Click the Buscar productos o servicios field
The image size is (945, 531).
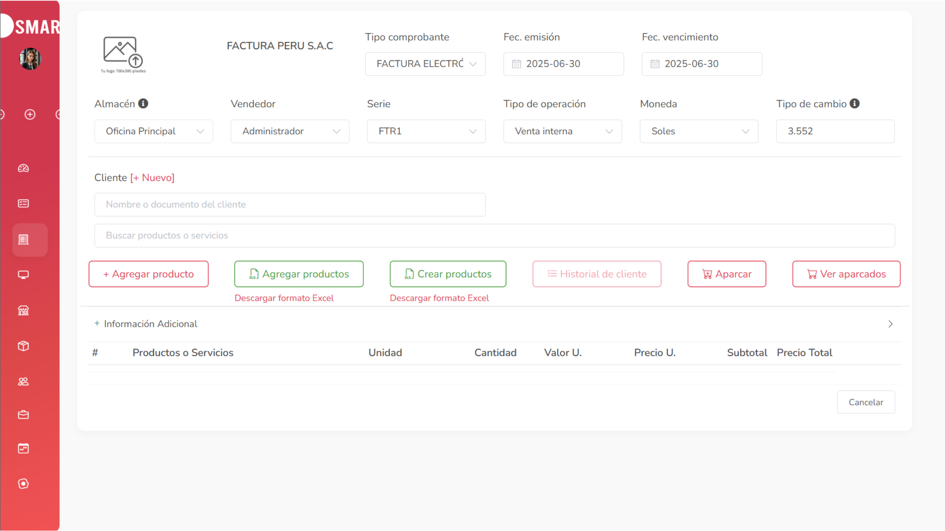(494, 236)
